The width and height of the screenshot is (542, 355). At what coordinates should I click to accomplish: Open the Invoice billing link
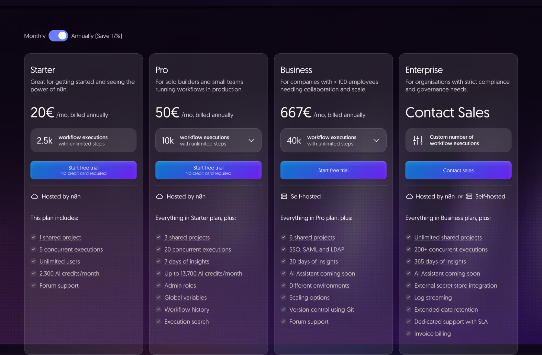point(432,334)
